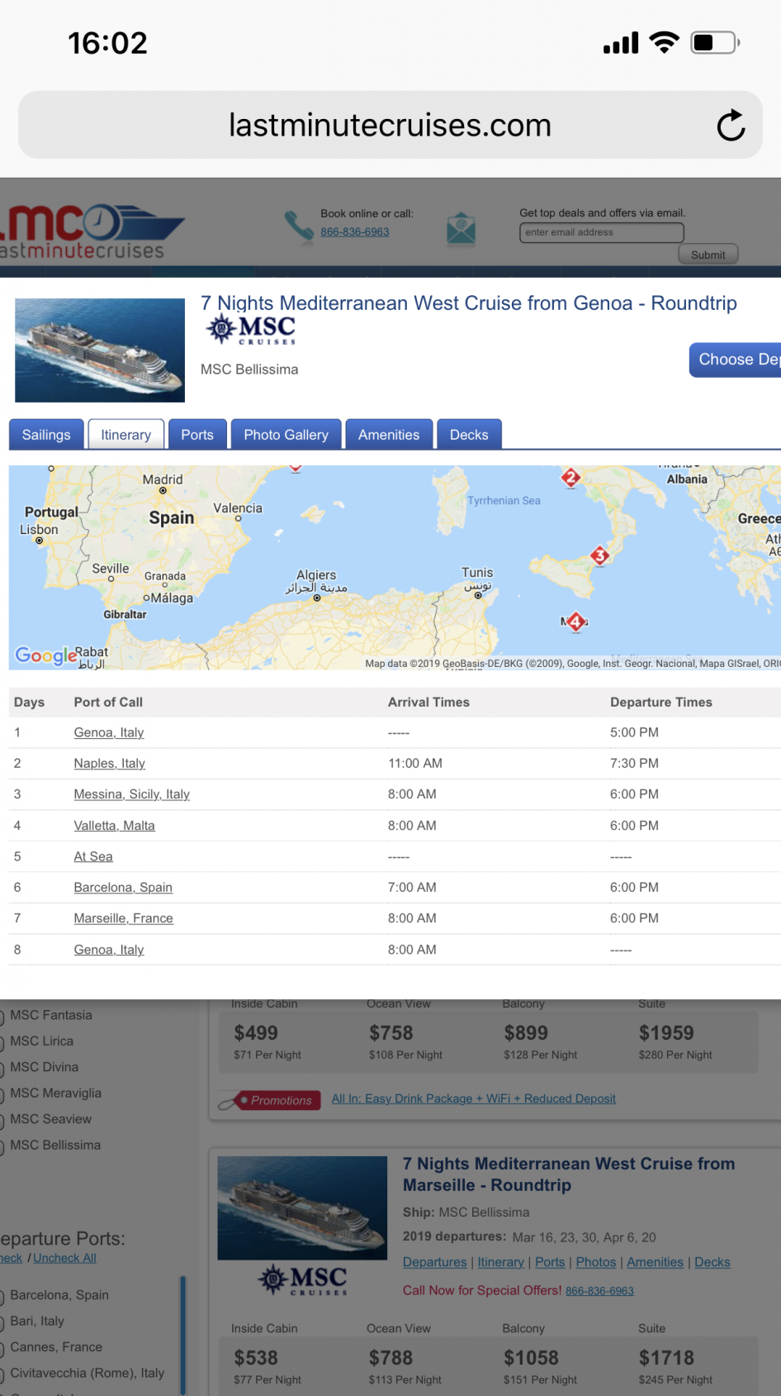Viewport: 781px width, 1396px height.
Task: Click the Uncheck All departure ports link
Action: click(x=64, y=1258)
